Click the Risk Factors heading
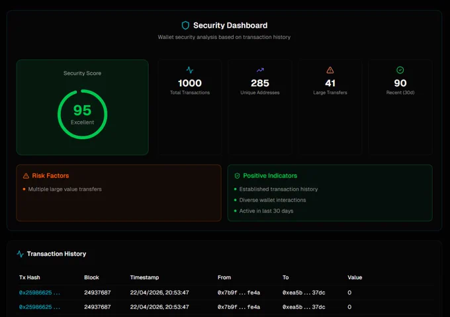The width and height of the screenshot is (450, 317). (x=50, y=176)
